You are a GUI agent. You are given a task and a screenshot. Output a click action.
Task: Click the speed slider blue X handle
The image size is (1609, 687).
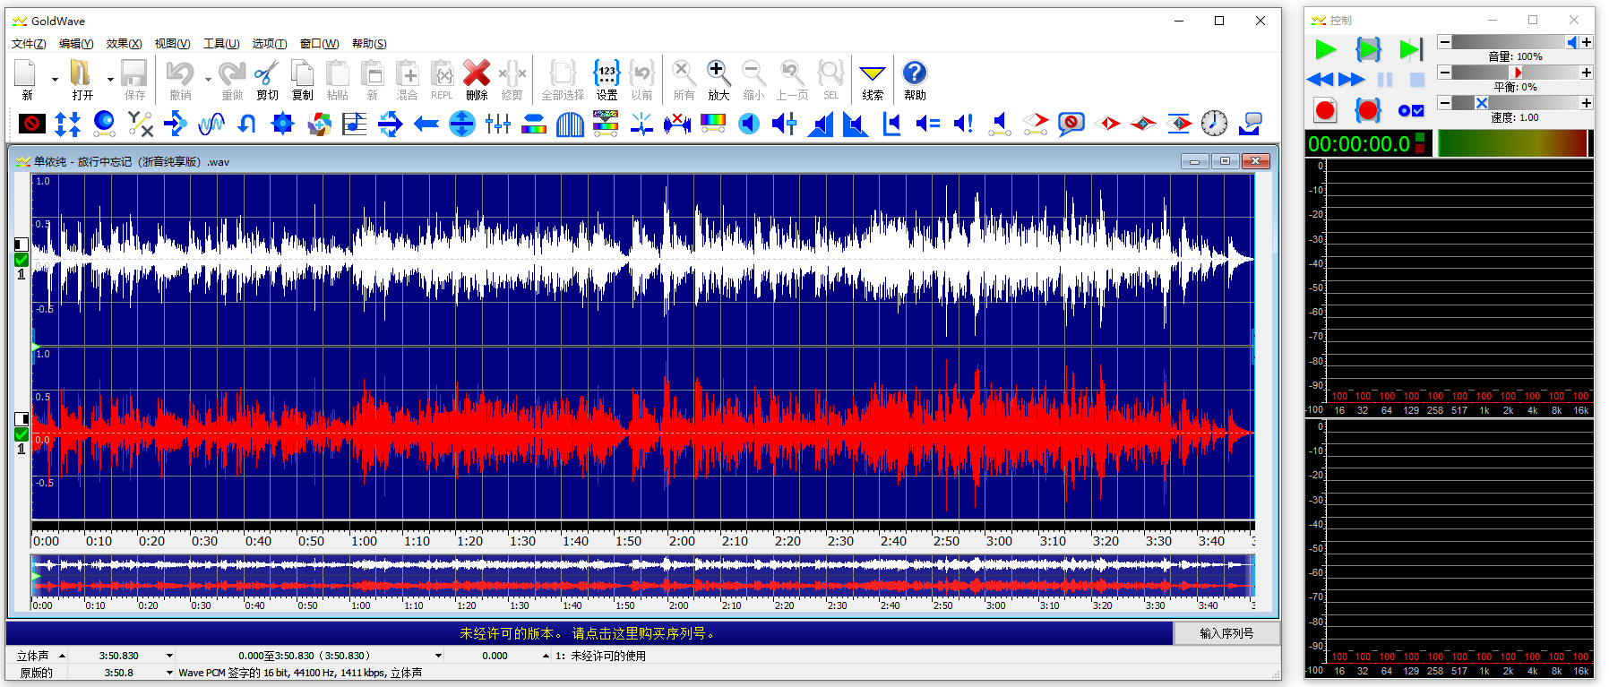point(1482,103)
